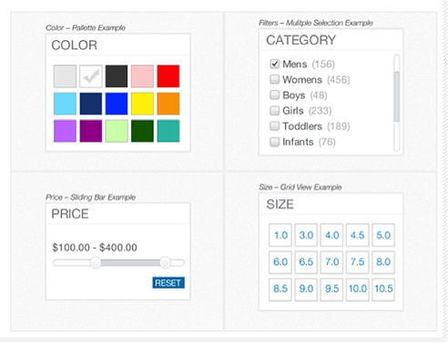Select size 1.0
The height and width of the screenshot is (343, 448).
280,235
